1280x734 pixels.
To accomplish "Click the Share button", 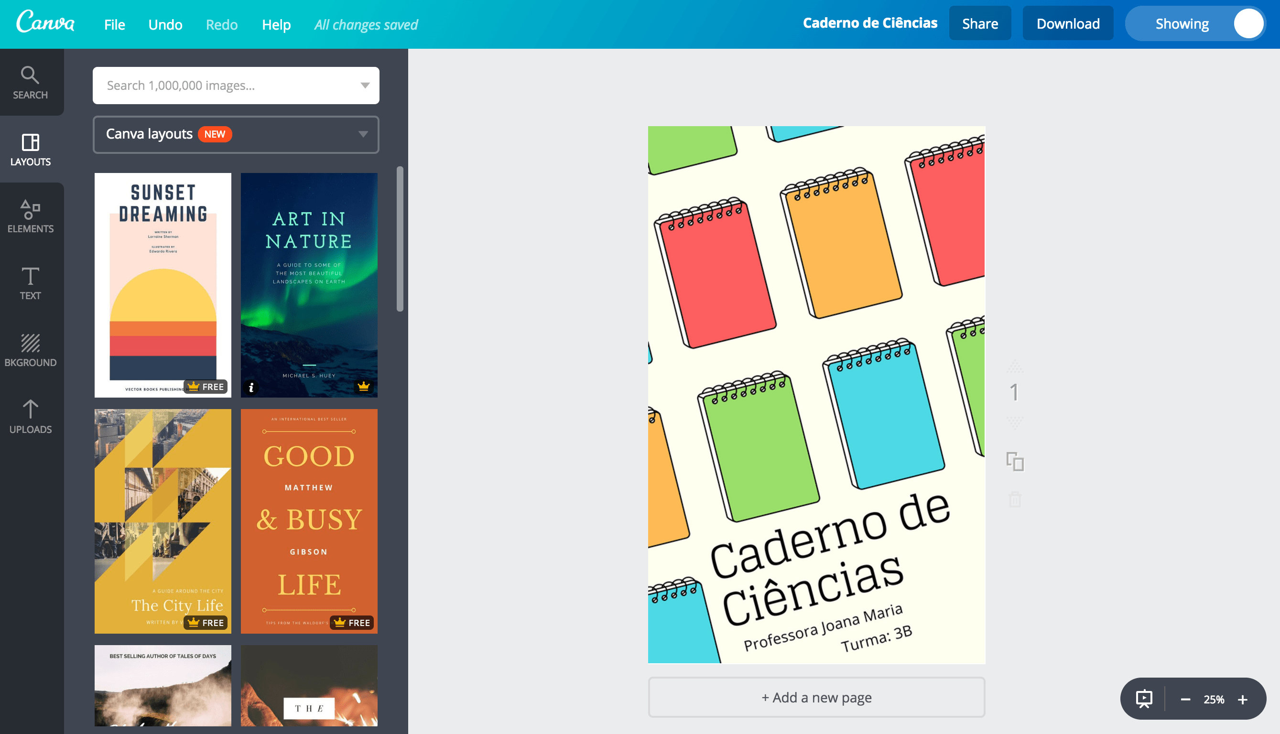I will 979,23.
